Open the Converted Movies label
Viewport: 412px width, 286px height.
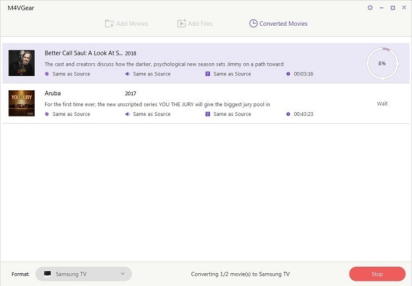[x=283, y=24]
